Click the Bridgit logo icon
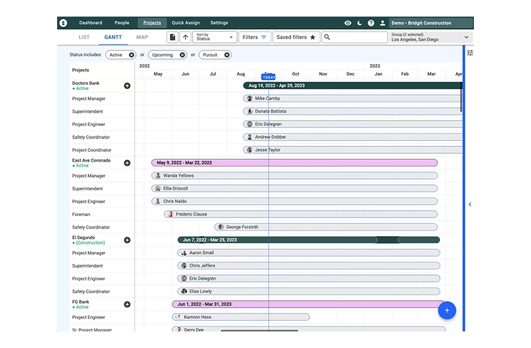The height and width of the screenshot is (348, 531). pyautogui.click(x=63, y=23)
